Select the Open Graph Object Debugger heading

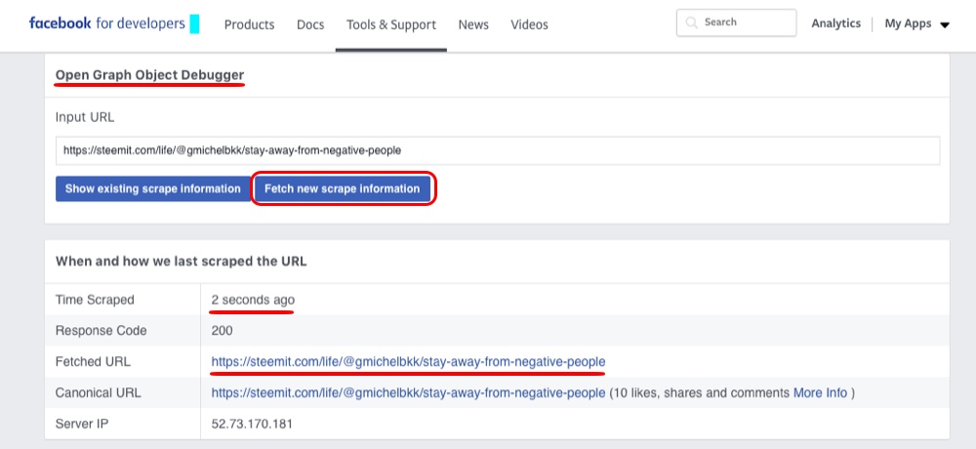pyautogui.click(x=149, y=75)
